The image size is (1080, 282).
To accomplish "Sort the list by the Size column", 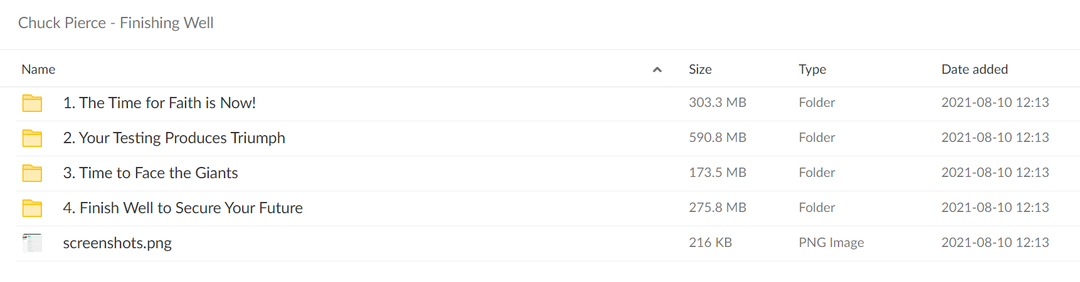I will point(700,69).
